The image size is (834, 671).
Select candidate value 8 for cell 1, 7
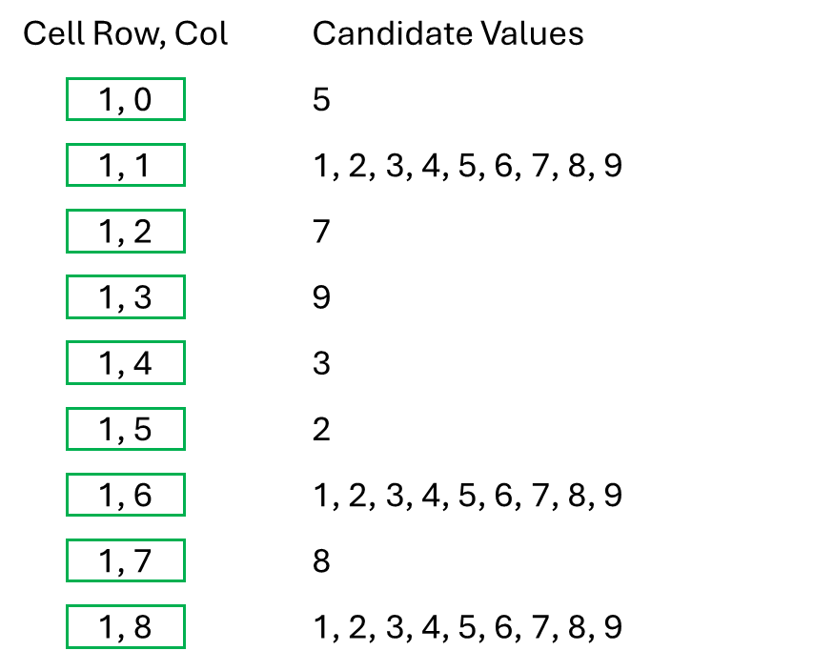[x=321, y=561]
